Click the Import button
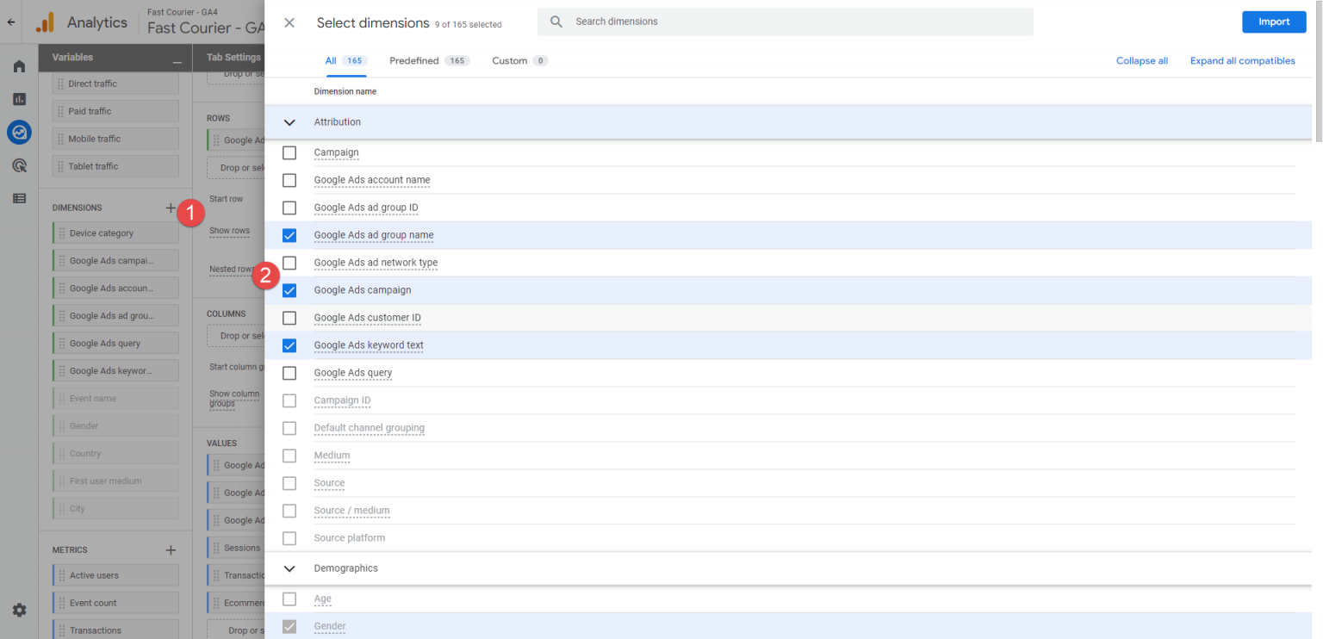The width and height of the screenshot is (1323, 639). point(1274,22)
